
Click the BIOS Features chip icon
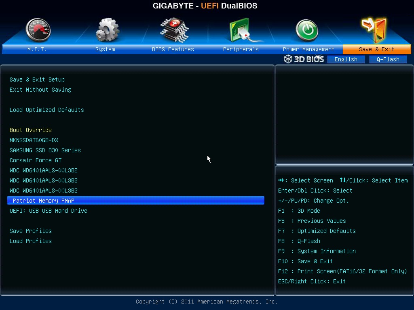pos(174,30)
